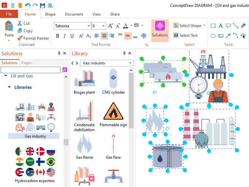The width and height of the screenshot is (249, 187).
Task: Click Copy in the Clipboard group
Action: click(25, 31)
